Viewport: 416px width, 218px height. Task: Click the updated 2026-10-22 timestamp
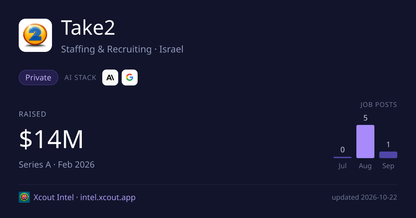coord(364,198)
